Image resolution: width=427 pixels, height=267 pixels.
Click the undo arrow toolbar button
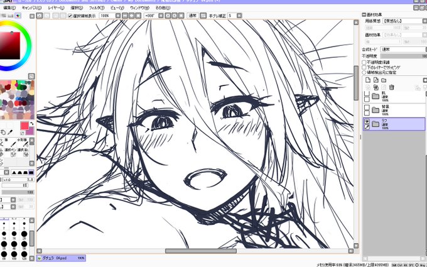pos(40,16)
